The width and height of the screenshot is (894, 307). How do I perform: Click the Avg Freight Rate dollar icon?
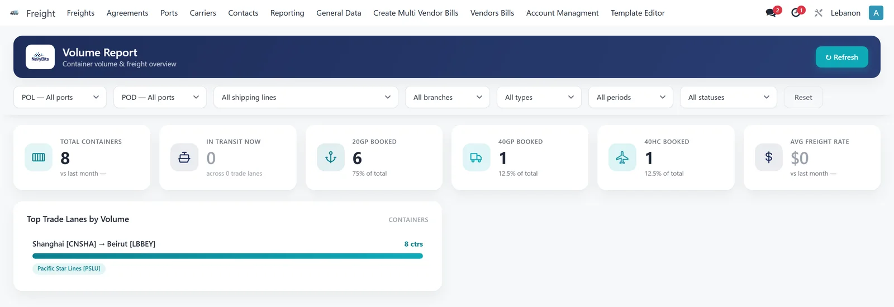(x=769, y=157)
